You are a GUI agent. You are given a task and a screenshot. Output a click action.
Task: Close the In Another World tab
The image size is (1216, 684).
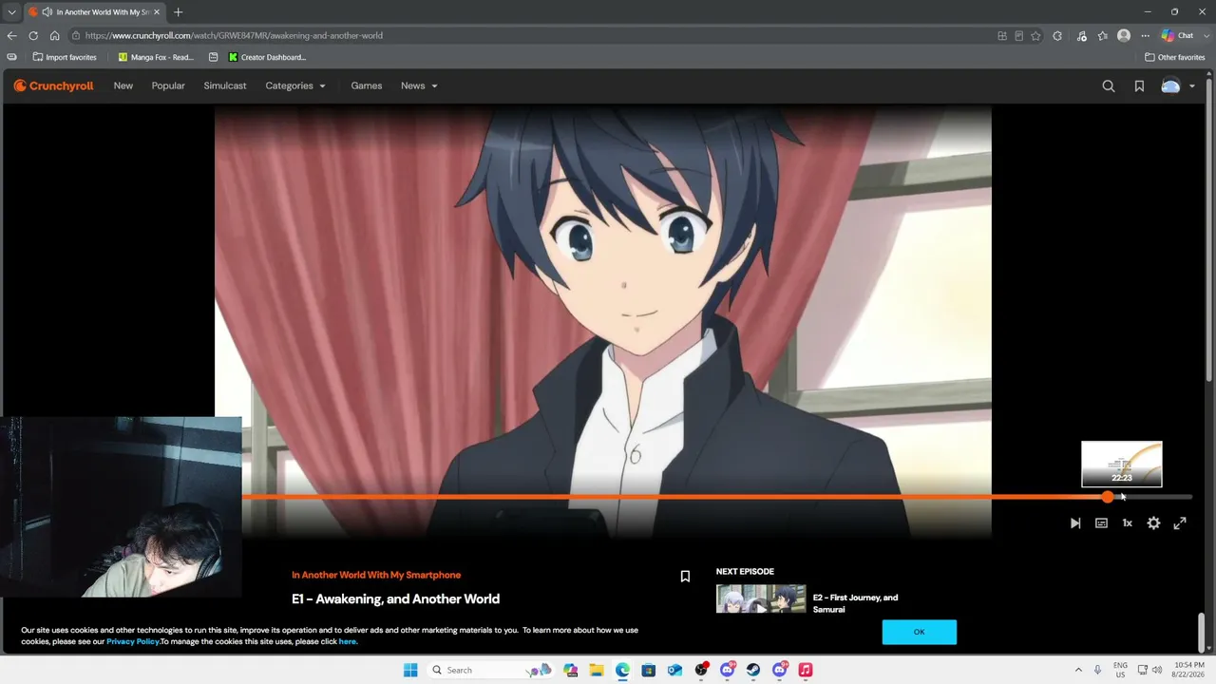pyautogui.click(x=157, y=12)
